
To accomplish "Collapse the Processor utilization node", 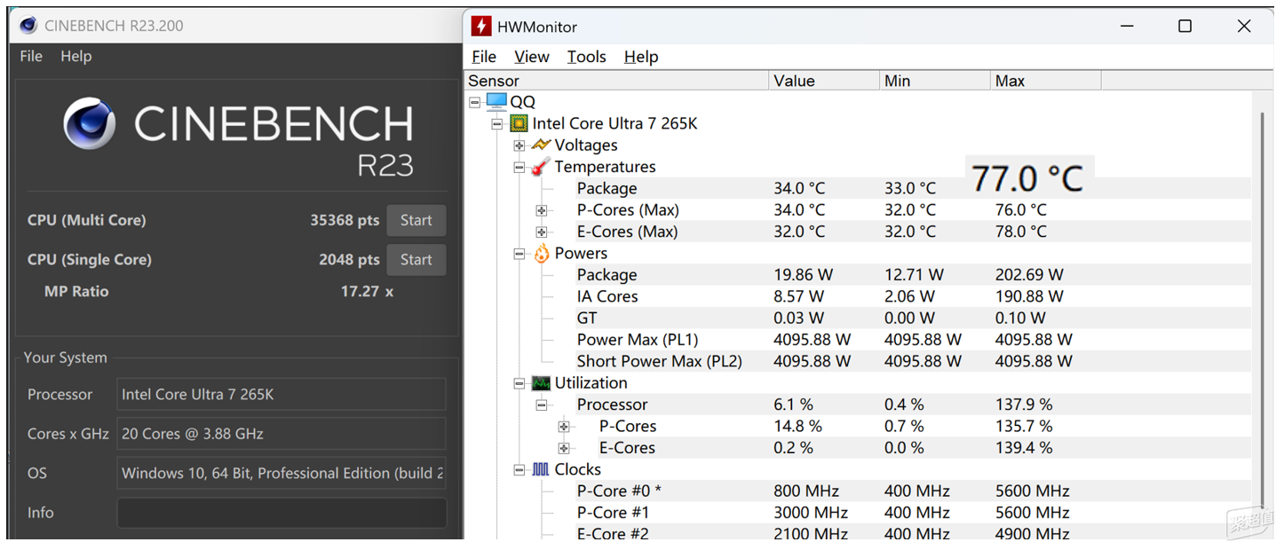I will [542, 405].
